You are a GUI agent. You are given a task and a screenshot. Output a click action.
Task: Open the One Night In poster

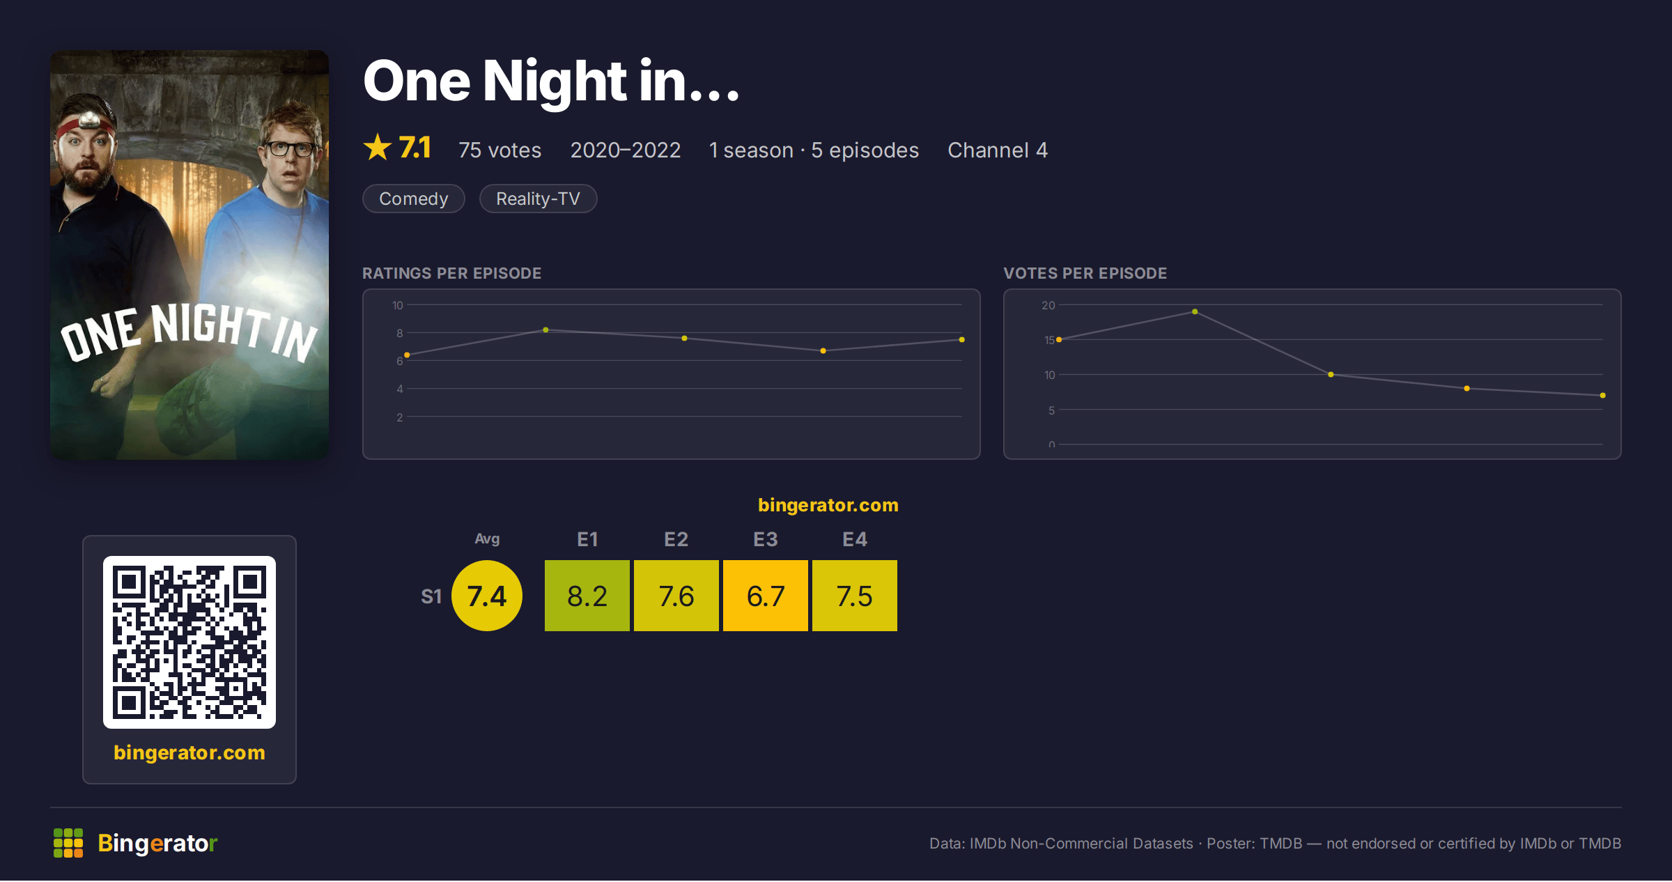pos(189,255)
